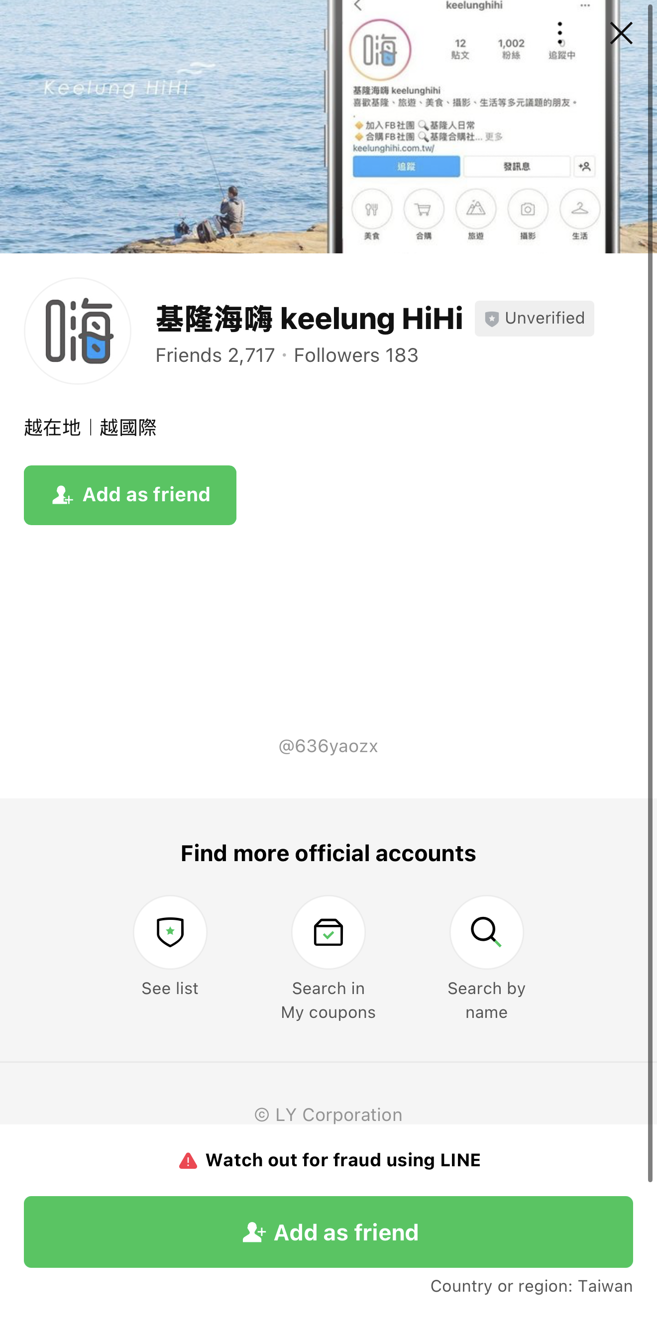Click the Unverified shield badge

point(534,318)
